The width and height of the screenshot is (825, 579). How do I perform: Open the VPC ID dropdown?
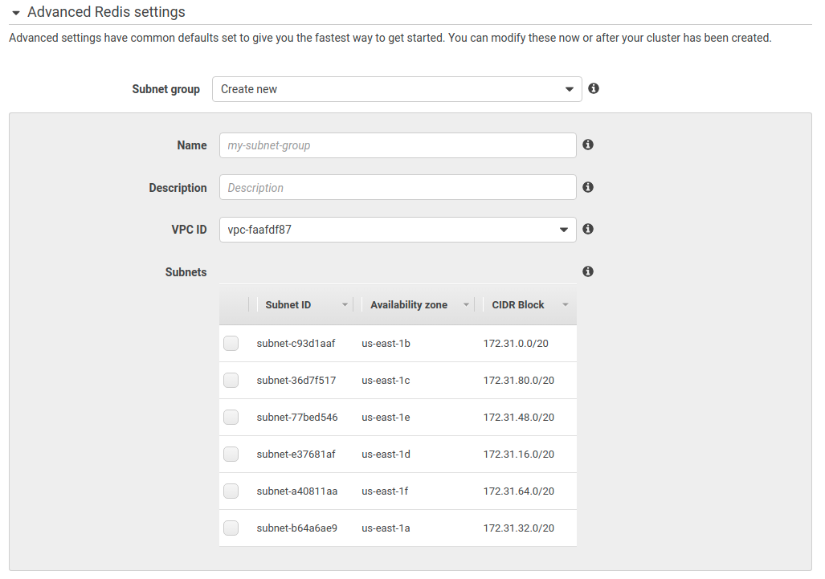[397, 230]
